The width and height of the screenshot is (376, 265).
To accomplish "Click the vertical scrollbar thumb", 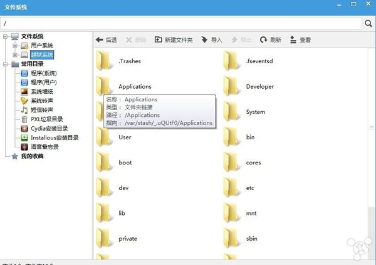I will 372,128.
